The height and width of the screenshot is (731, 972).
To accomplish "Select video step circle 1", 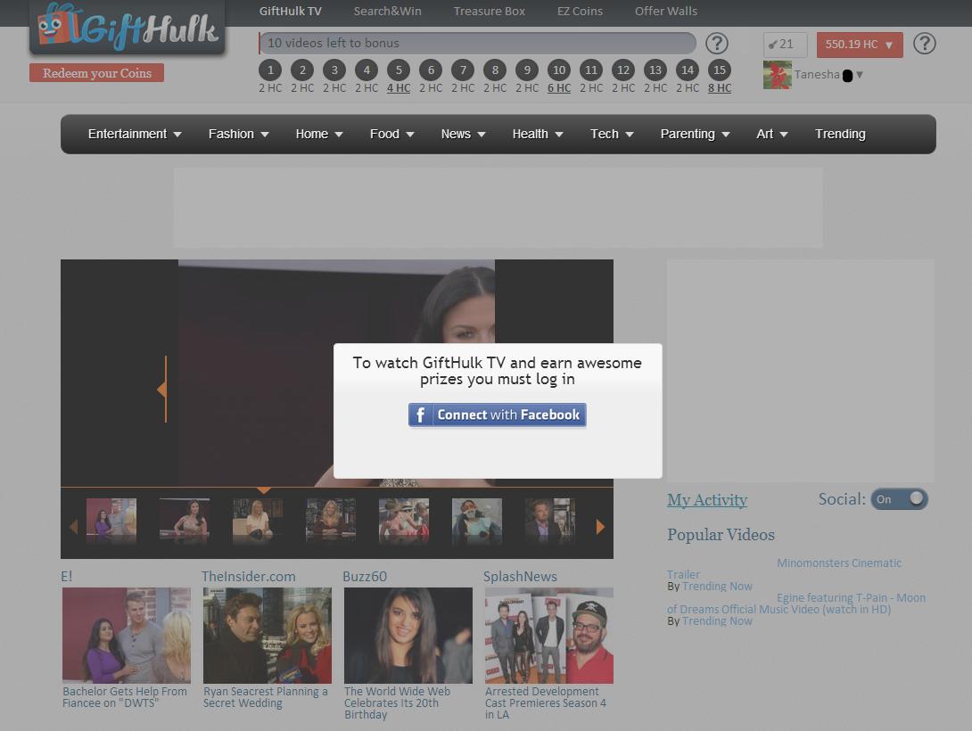I will [270, 70].
